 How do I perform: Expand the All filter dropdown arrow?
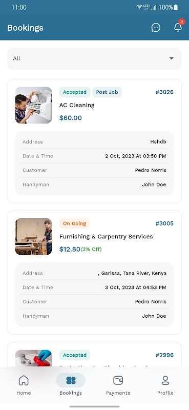point(172,58)
